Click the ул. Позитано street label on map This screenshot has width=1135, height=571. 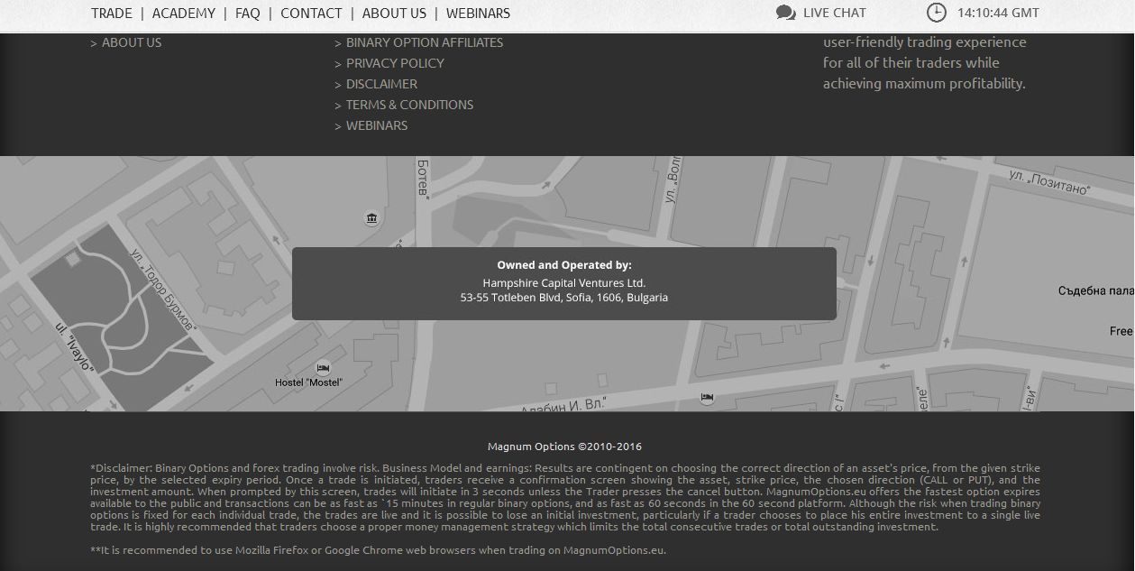(1048, 182)
